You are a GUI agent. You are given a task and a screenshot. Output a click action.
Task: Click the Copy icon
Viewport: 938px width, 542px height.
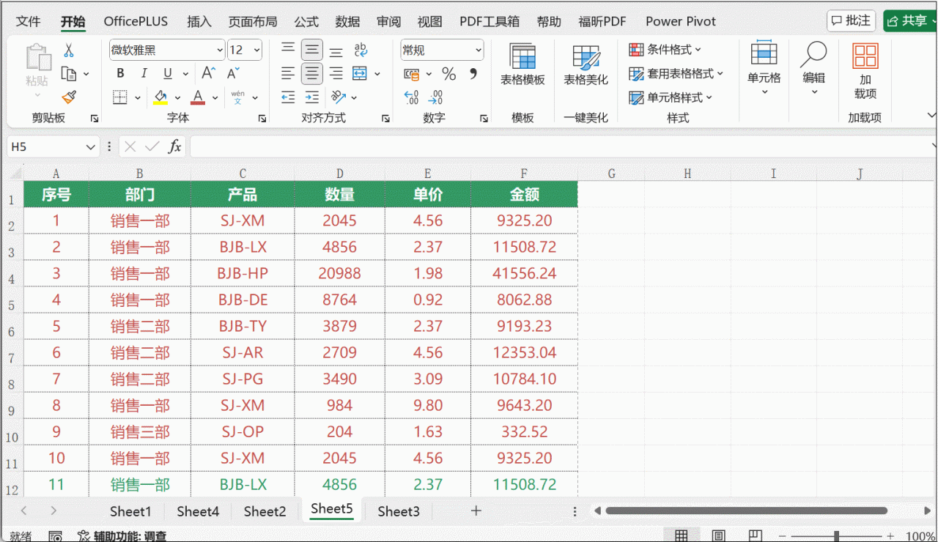pyautogui.click(x=69, y=73)
